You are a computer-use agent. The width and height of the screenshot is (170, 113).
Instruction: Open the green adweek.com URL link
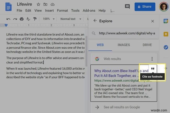click(123, 81)
